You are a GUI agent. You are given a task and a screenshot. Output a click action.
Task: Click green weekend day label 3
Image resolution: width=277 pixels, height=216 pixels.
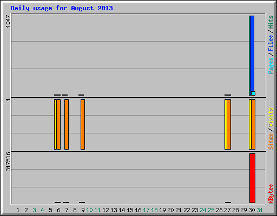tap(34, 210)
